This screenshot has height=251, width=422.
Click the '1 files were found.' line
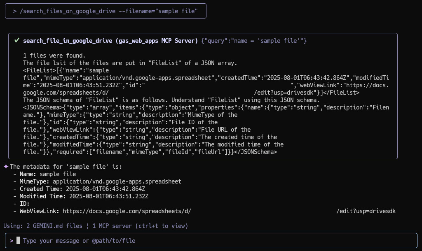click(54, 56)
